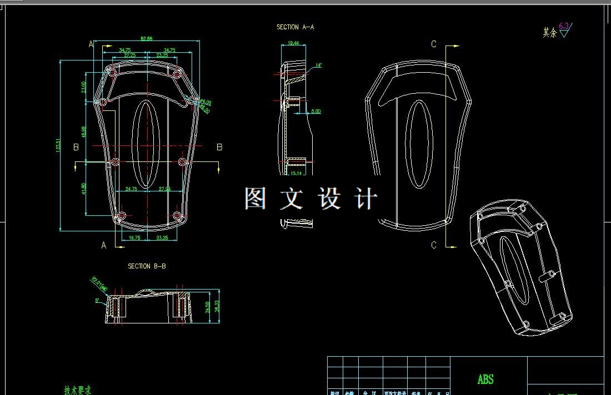Screen dimensions: 611x395
Task: Select the vertical 23.00 dimension
Action: pyautogui.click(x=84, y=87)
